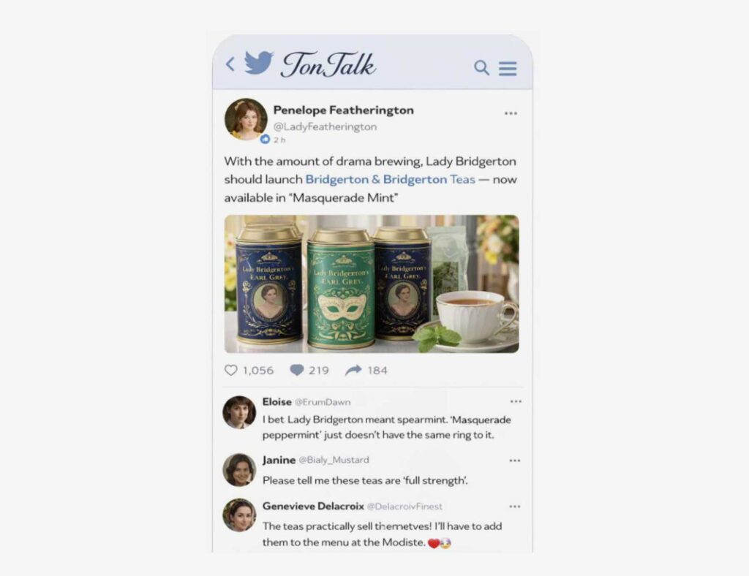The height and width of the screenshot is (576, 749).
Task: Open comments bubble showing 219
Action: (x=297, y=371)
